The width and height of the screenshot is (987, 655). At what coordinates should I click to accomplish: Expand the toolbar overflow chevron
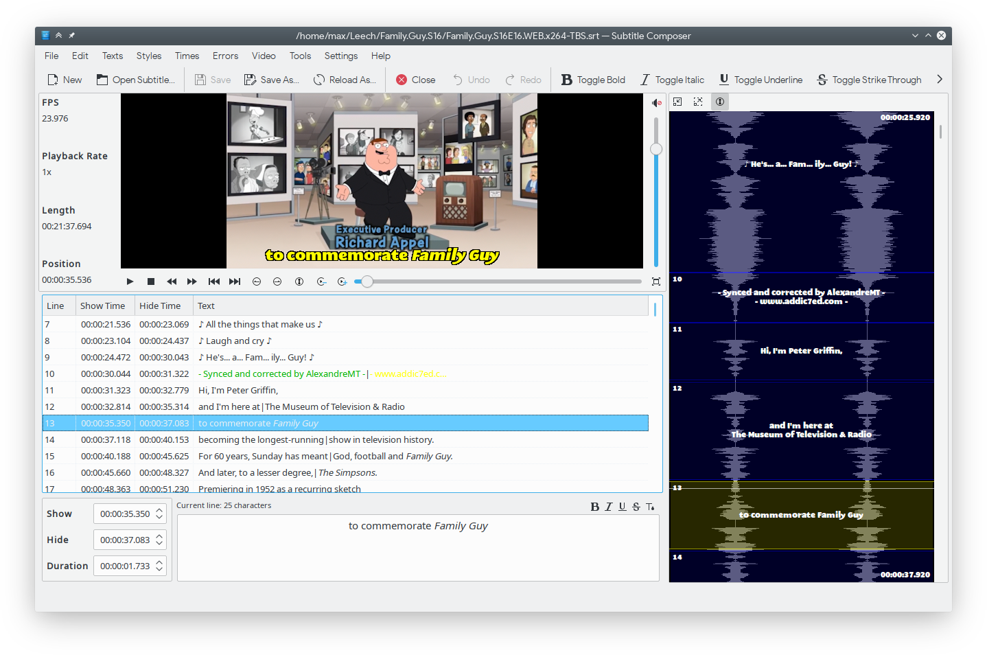[940, 80]
